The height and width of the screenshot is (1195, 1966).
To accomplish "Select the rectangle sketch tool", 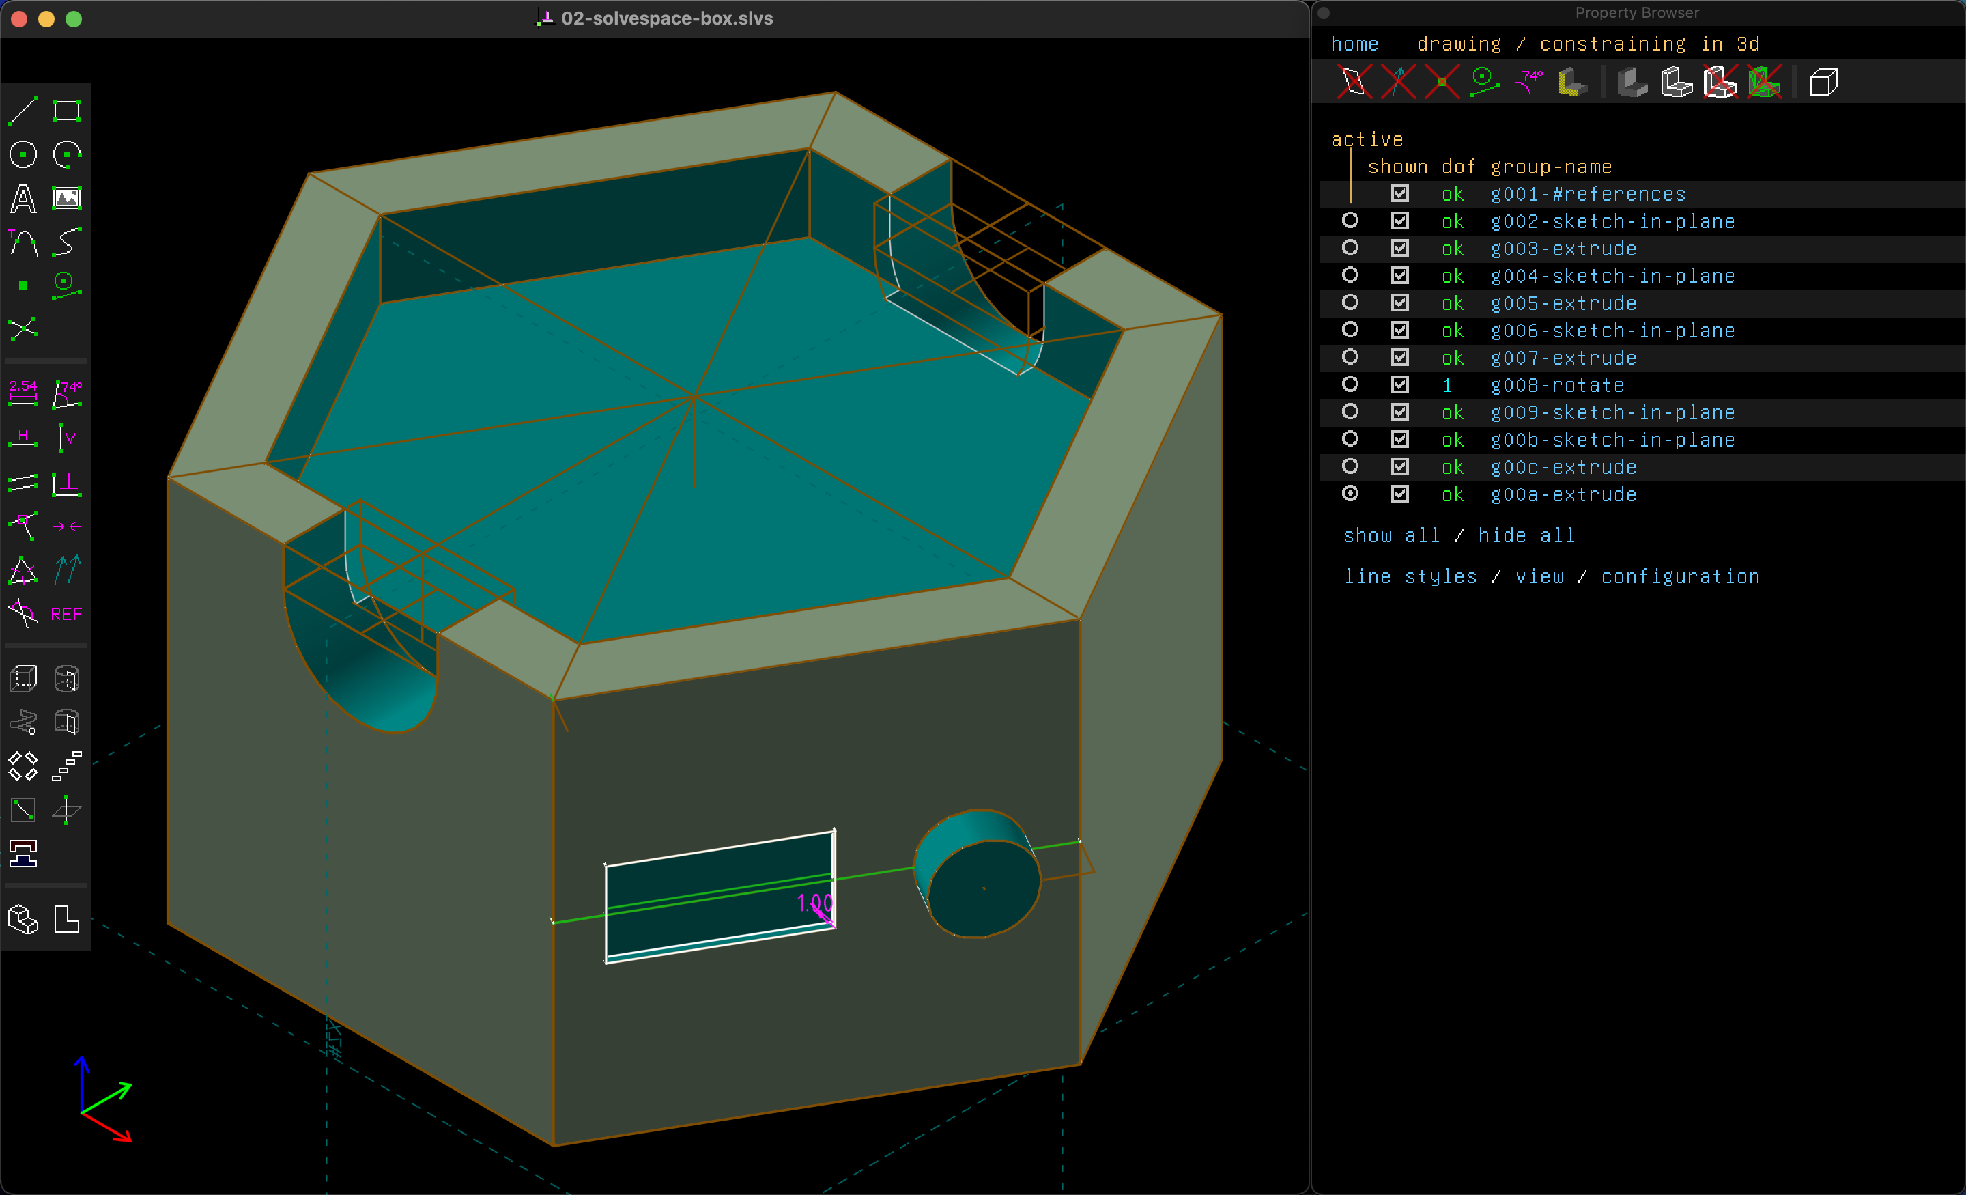I will click(x=66, y=110).
